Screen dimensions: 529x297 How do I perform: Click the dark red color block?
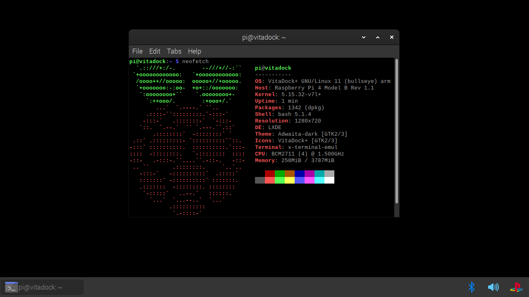(x=270, y=174)
